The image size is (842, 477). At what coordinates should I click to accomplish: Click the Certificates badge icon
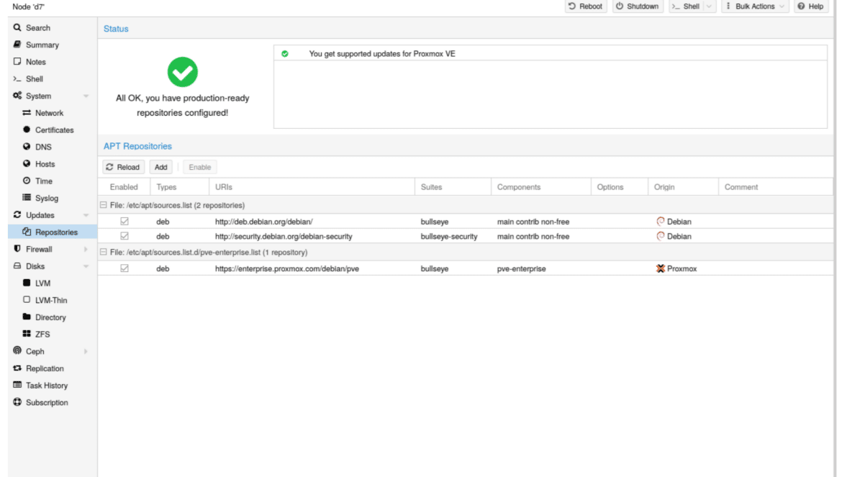tap(27, 130)
